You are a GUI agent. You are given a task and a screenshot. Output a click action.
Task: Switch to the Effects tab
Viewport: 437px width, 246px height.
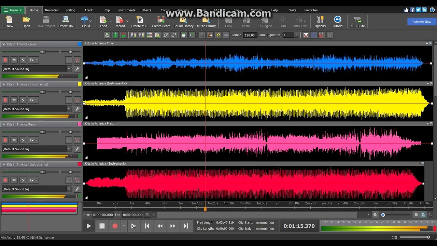pos(146,10)
